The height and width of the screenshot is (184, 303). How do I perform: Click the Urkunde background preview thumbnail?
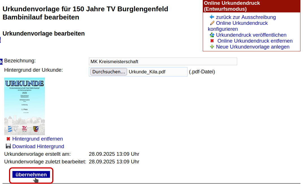(25, 106)
